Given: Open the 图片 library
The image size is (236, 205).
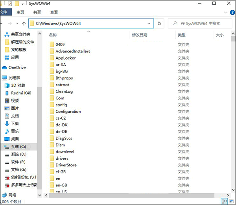Looking at the screenshot, I should coord(12,108).
